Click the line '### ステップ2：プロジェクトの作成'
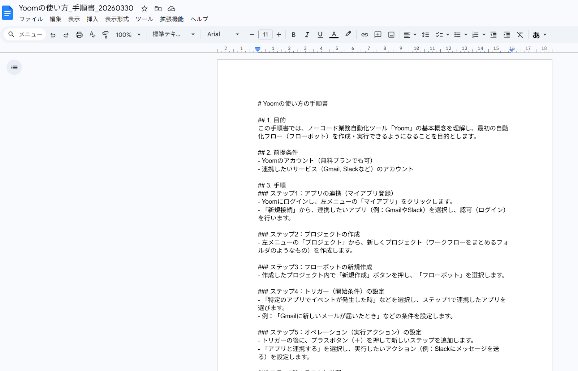This screenshot has height=371, width=578. coord(309,234)
